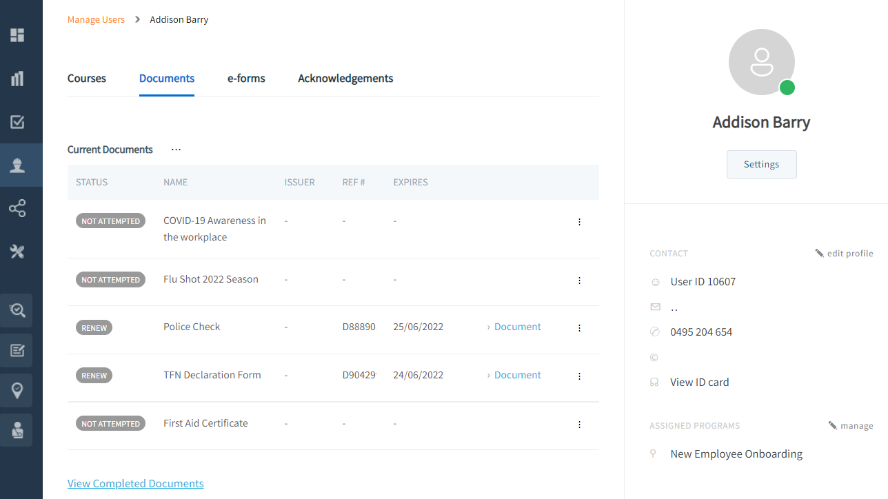Open the map pin location icon in sidebar
Screen dimensions: 888x499
17,391
